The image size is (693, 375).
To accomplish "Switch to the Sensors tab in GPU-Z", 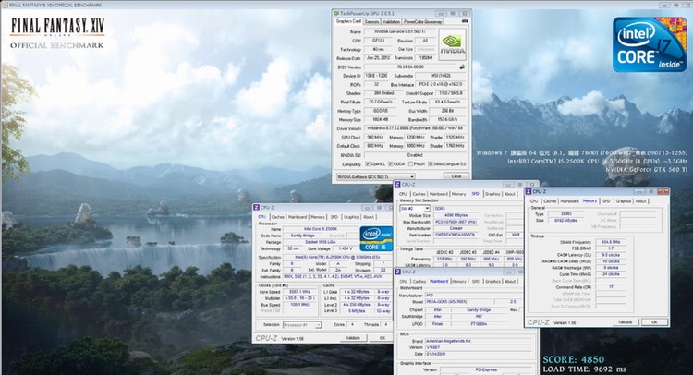I will click(x=371, y=21).
